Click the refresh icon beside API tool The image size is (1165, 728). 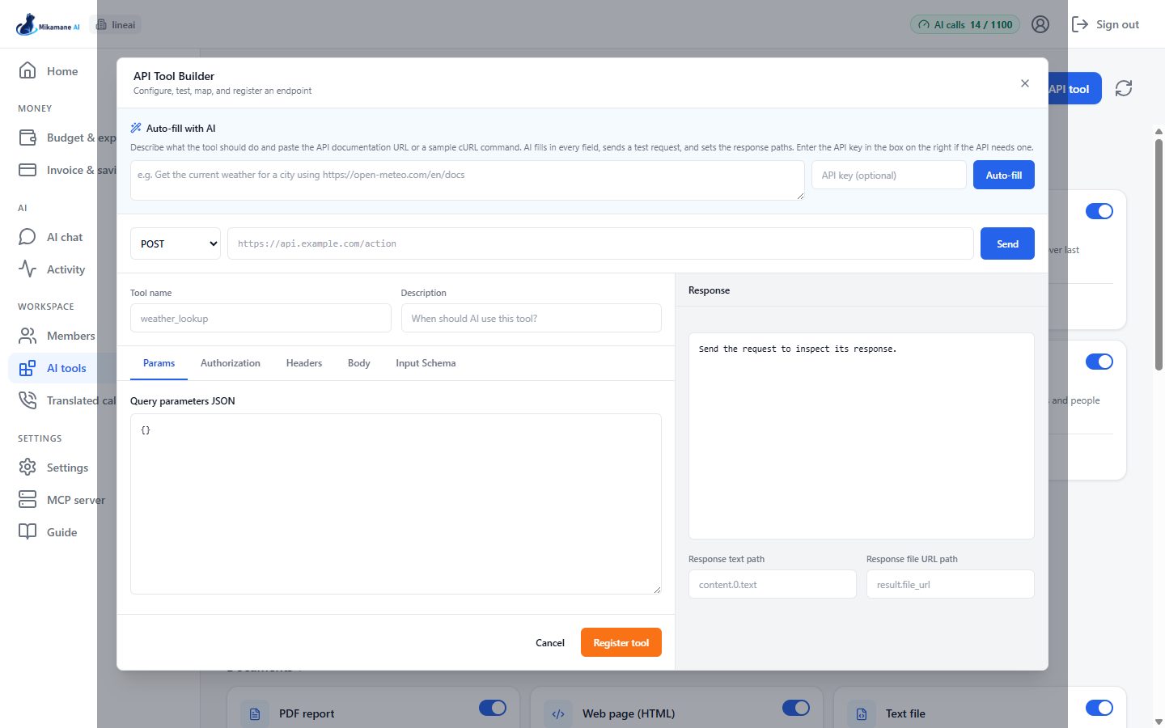pos(1124,88)
